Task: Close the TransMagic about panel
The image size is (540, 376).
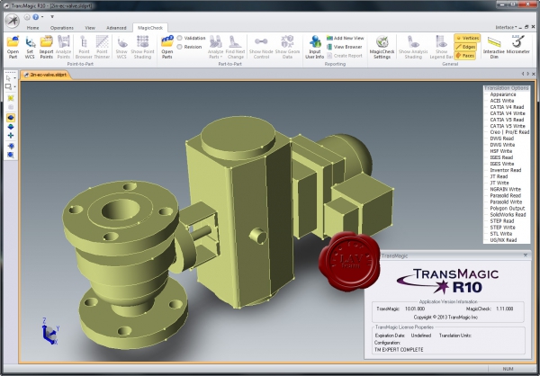Action: [526, 255]
